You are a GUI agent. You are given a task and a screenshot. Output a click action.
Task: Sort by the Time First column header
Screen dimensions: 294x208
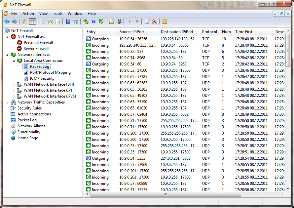tap(253, 32)
